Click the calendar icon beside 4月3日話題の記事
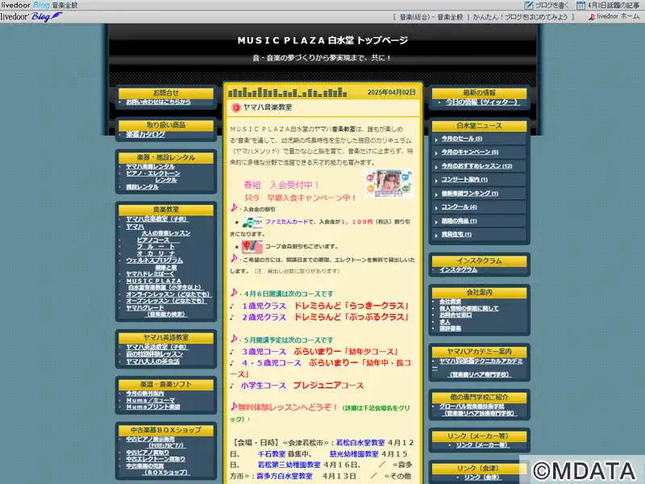The height and width of the screenshot is (484, 645). coord(580,6)
